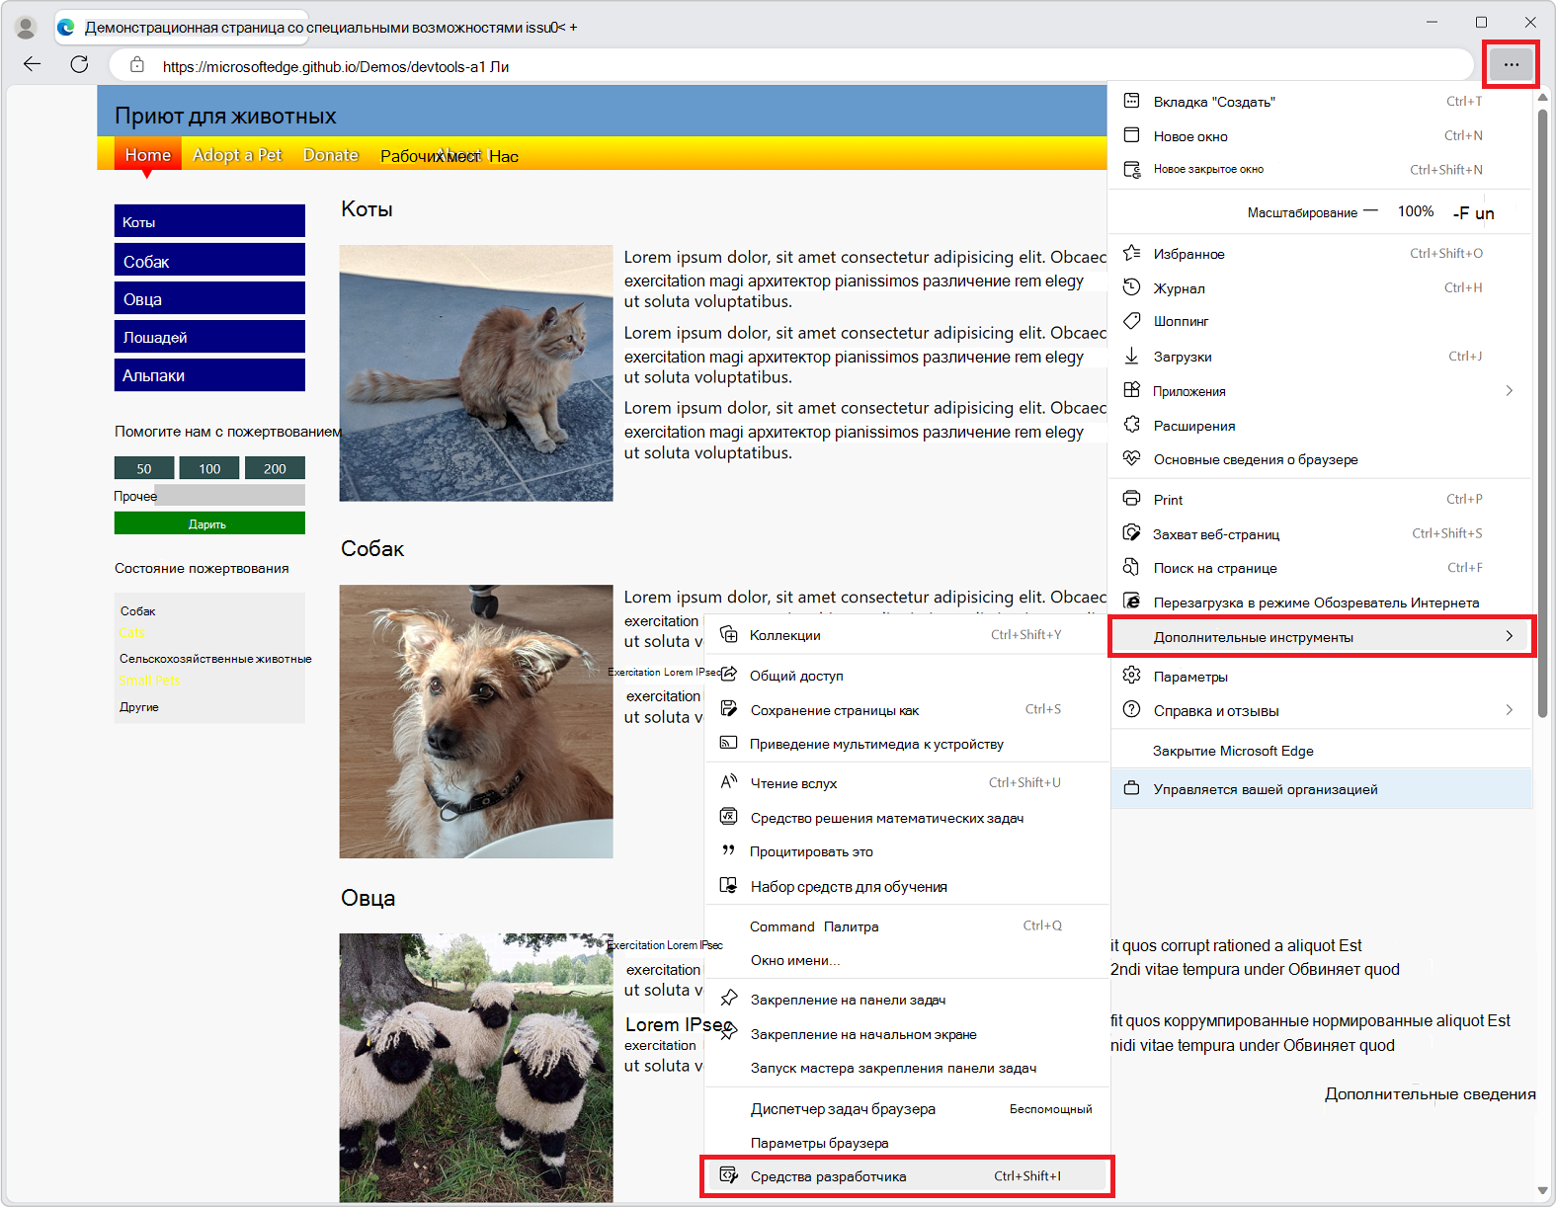Click the Лошадей sidebar link
This screenshot has width=1556, height=1207.
[209, 337]
